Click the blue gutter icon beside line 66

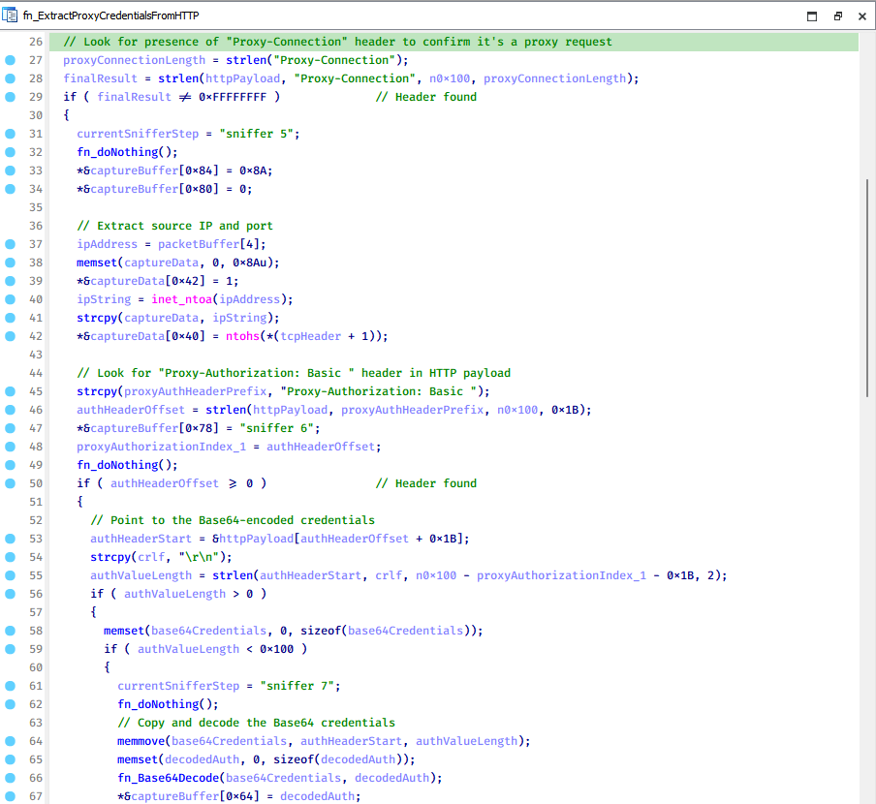(10, 777)
